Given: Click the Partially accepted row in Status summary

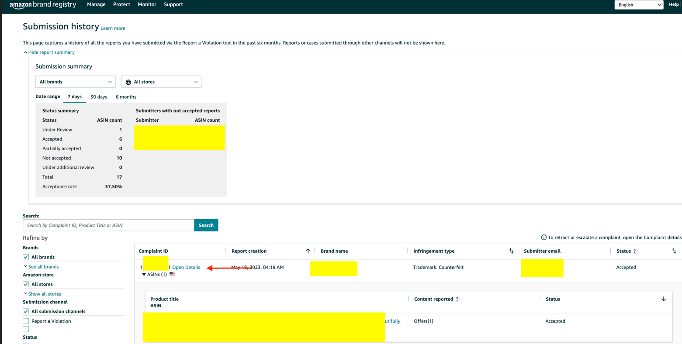Looking at the screenshot, I should (x=82, y=148).
